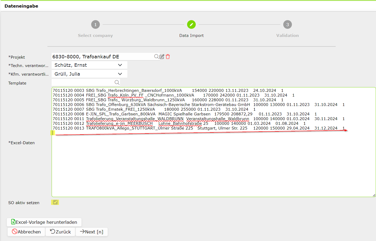This screenshot has height=241, width=376.
Task: Click the red trash delete icon
Action: pyautogui.click(x=168, y=57)
